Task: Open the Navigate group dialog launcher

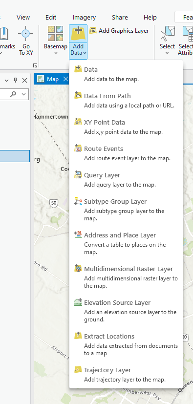Action: click(35, 66)
